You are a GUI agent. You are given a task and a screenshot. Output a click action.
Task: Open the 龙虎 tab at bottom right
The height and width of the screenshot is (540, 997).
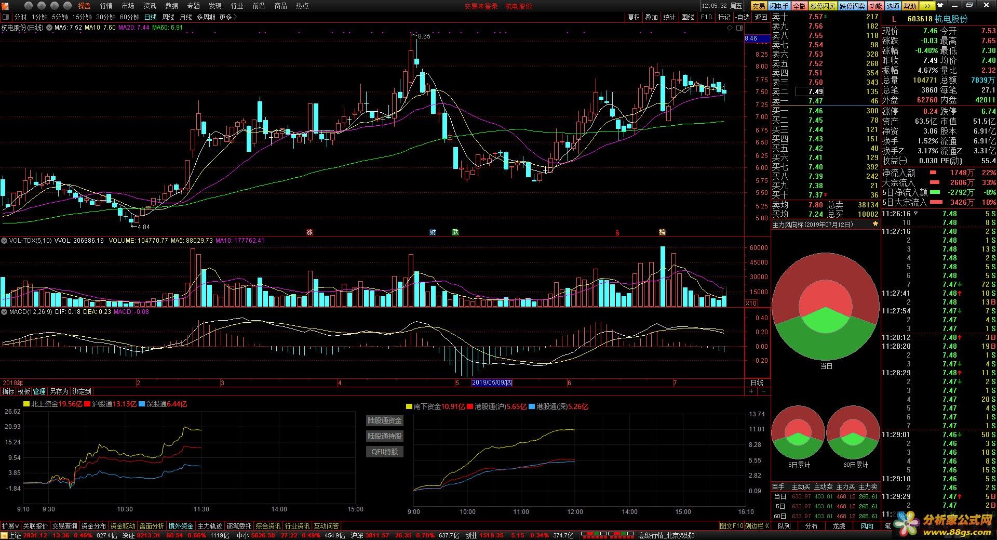(x=839, y=526)
